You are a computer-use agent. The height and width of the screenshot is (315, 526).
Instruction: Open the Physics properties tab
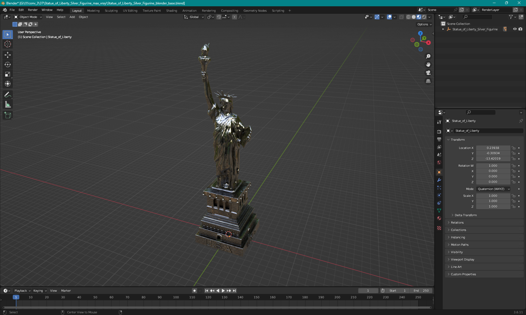click(x=439, y=195)
